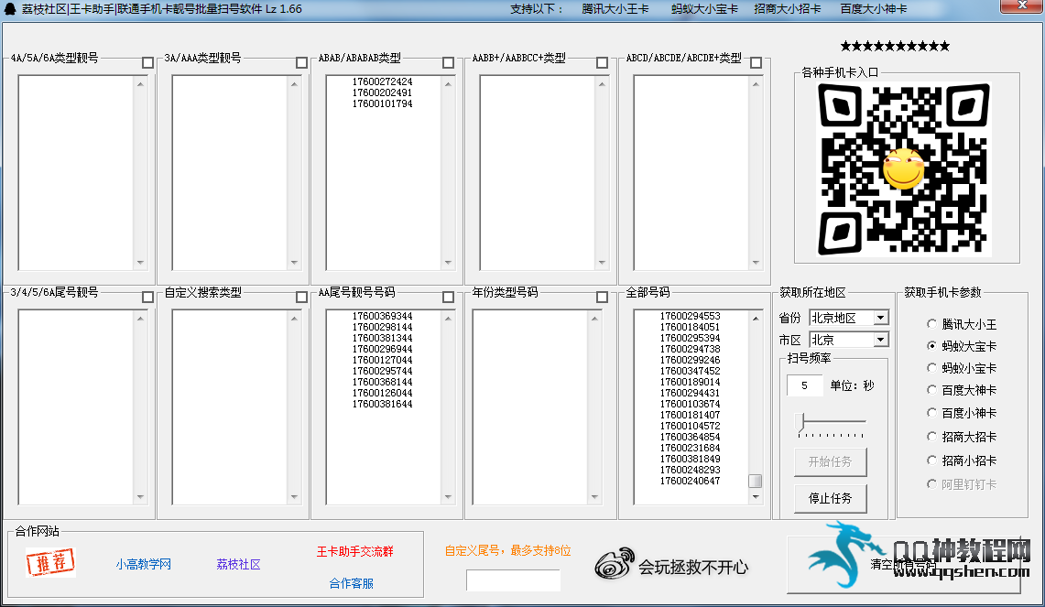Select number 17600272424 in ABAB list
The height and width of the screenshot is (607, 1045).
click(x=383, y=82)
